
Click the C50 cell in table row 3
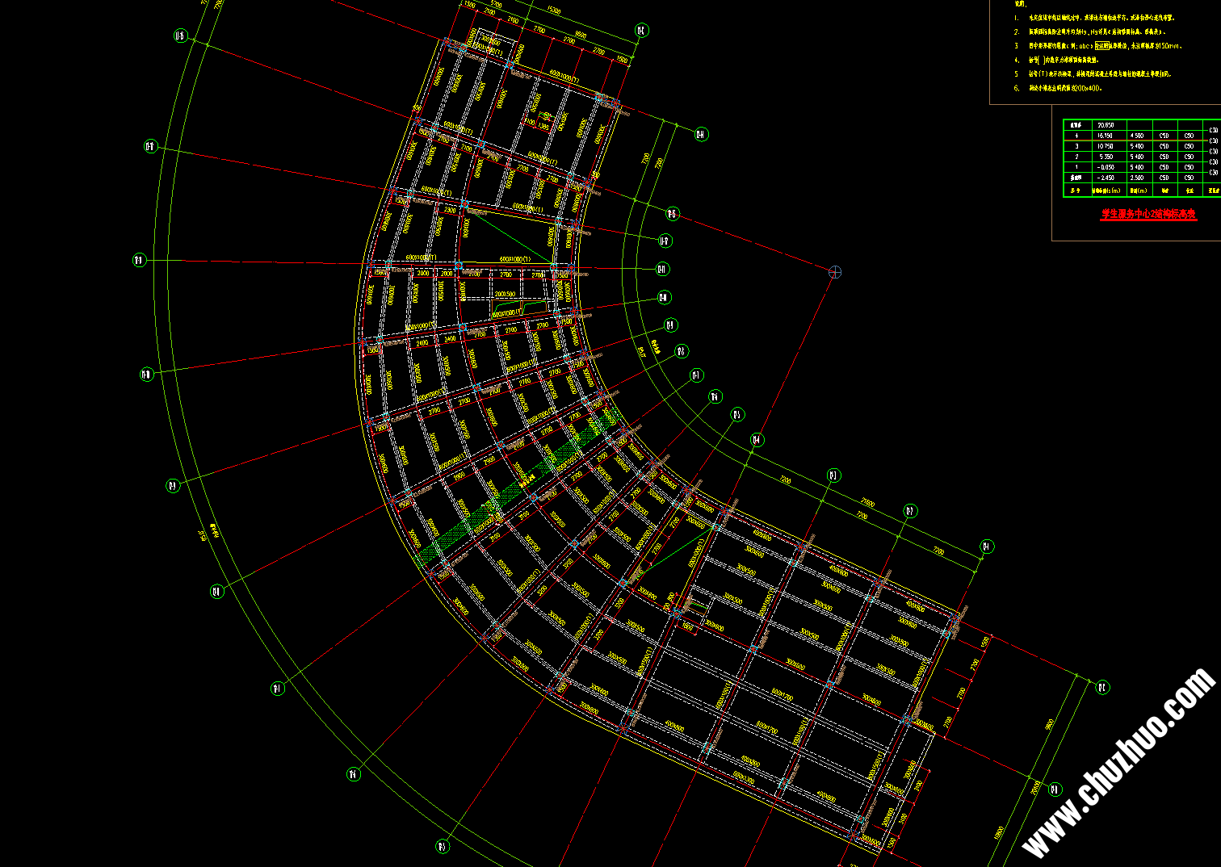pyautogui.click(x=1165, y=146)
